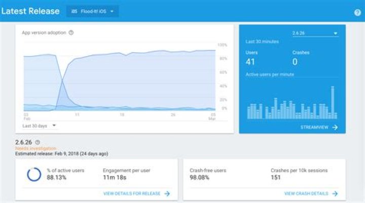This screenshot has width=365, height=203.
Task: Click the arrow icon after View Crash Details
Action: pyautogui.click(x=335, y=193)
